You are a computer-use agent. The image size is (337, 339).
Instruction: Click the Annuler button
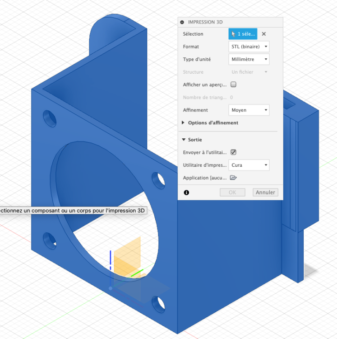coord(265,193)
